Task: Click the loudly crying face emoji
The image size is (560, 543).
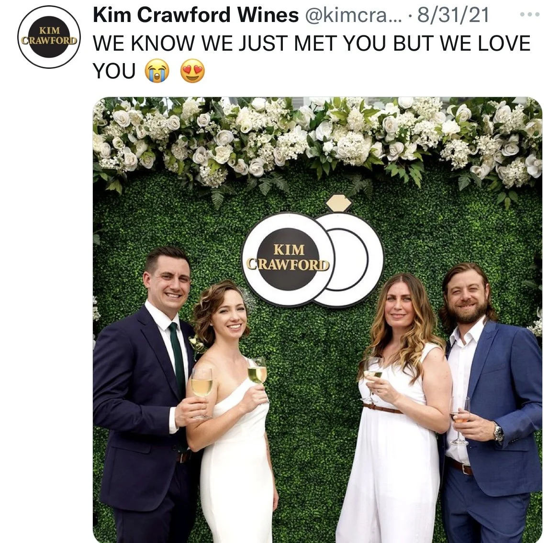Action: click(157, 71)
